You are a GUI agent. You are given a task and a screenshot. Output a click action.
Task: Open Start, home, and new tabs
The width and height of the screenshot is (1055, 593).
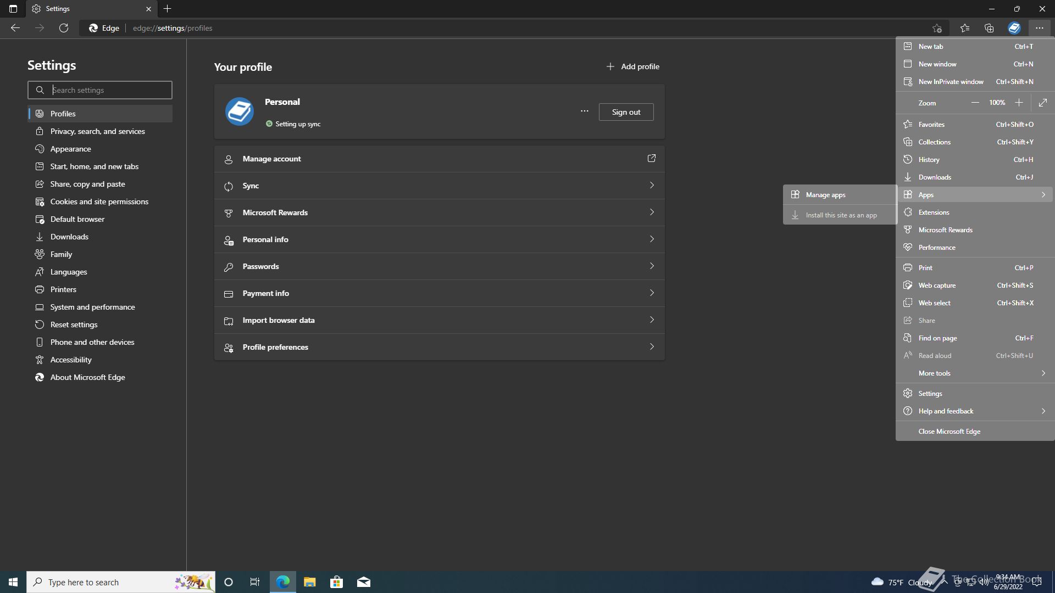[100, 166]
